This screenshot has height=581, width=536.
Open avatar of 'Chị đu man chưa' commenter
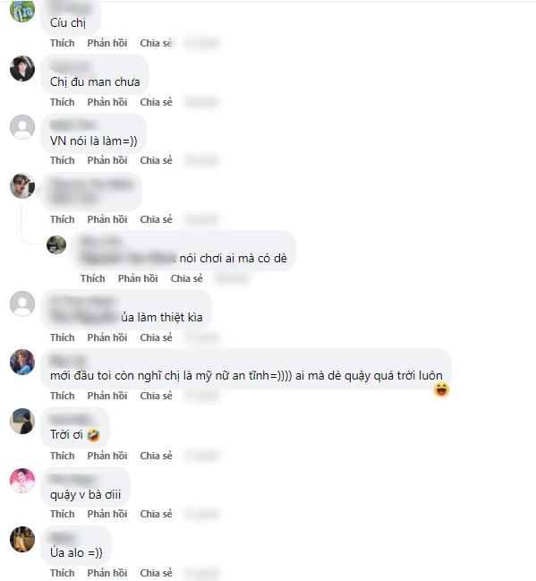(x=22, y=69)
